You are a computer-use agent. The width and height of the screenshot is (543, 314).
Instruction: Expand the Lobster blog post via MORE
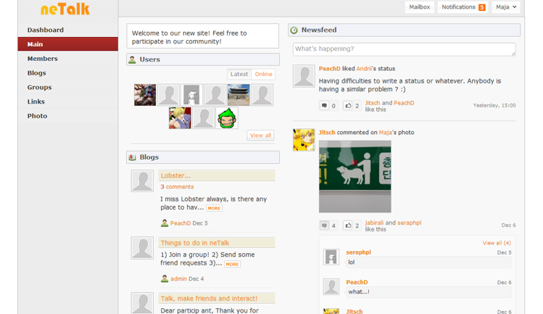[x=214, y=208]
